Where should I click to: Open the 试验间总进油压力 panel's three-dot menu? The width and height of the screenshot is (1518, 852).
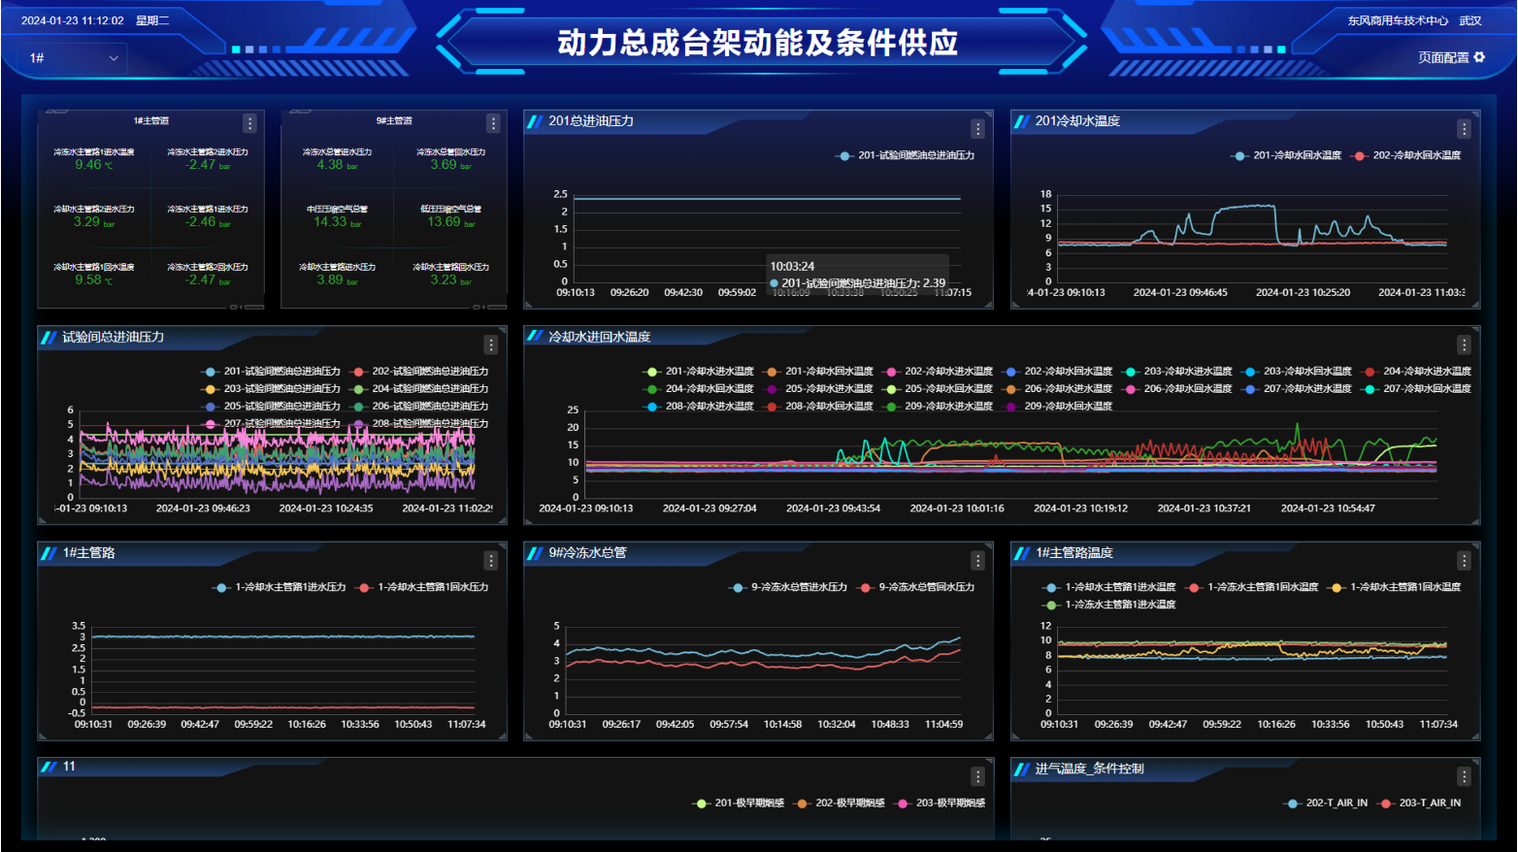point(491,344)
